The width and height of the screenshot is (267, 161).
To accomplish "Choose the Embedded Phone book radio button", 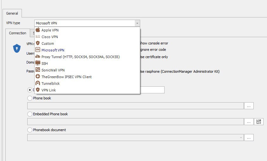I will click(30, 114).
